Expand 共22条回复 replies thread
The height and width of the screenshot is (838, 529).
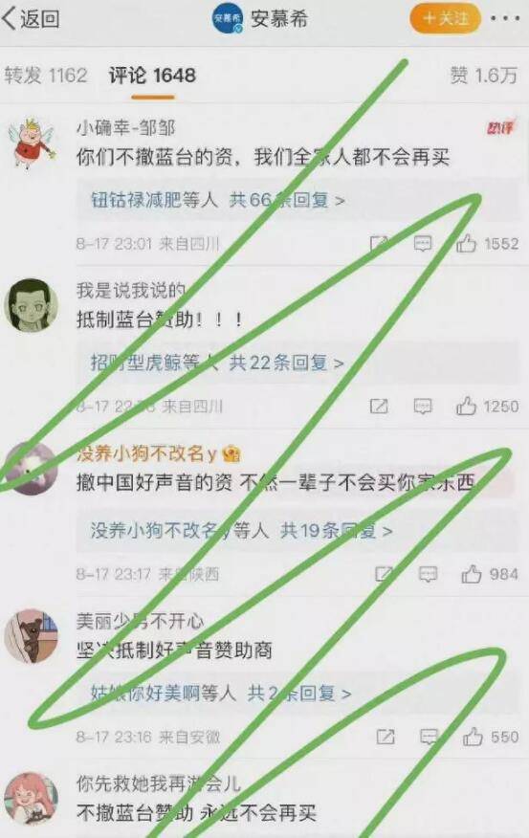coord(285,363)
